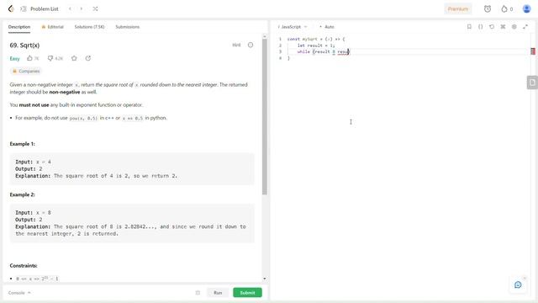Run the code
The image size is (538, 303).
218,293
